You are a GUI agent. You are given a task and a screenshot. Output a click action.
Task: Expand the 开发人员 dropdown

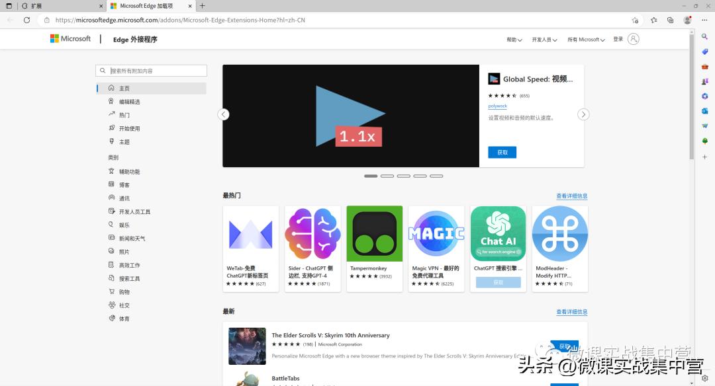pyautogui.click(x=544, y=39)
